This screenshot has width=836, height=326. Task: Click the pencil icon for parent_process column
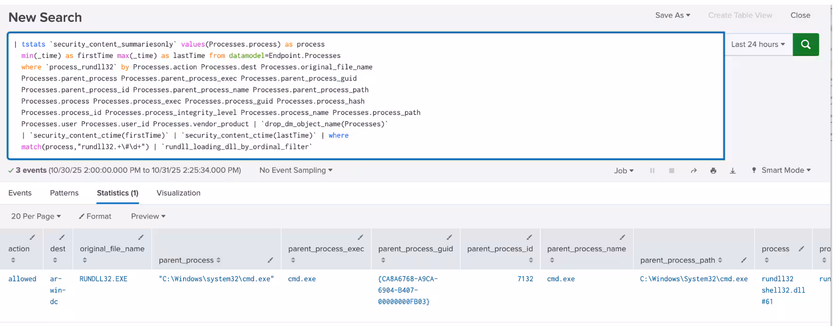[270, 260]
